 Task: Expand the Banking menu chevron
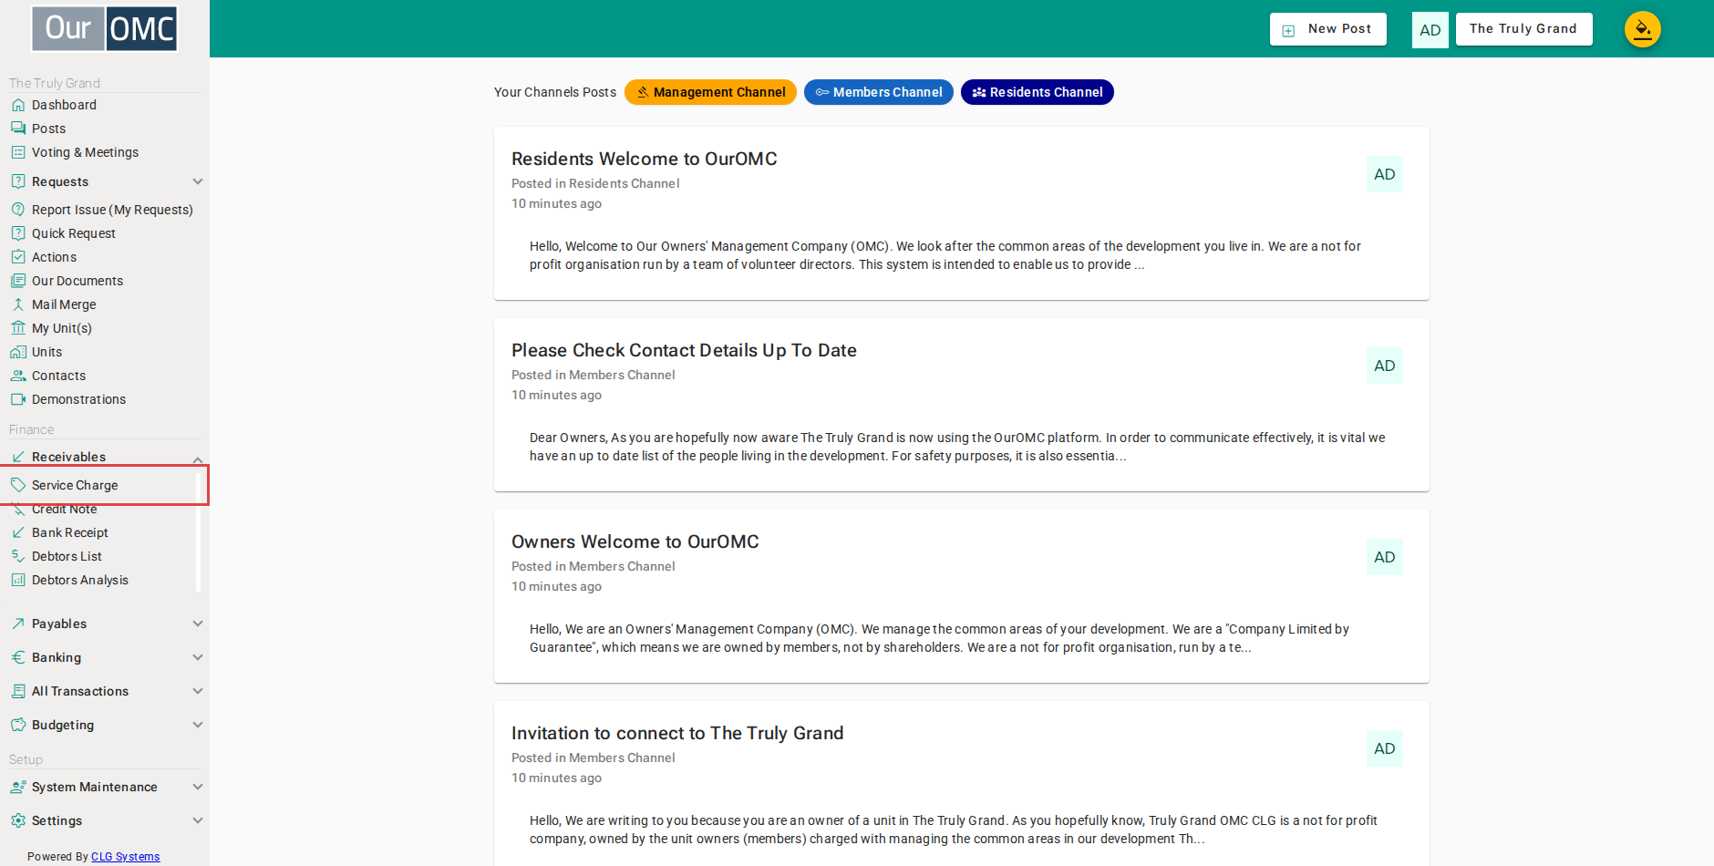[x=198, y=657]
